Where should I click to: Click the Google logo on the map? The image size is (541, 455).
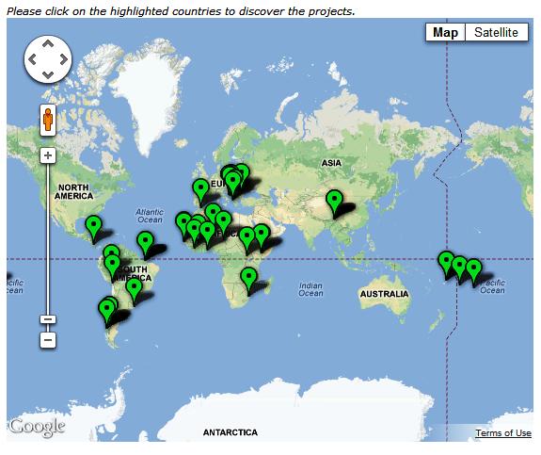[x=37, y=428]
